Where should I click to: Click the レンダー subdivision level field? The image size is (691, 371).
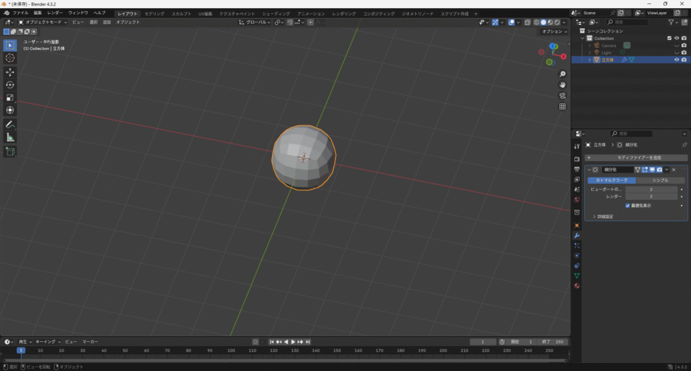pyautogui.click(x=651, y=196)
